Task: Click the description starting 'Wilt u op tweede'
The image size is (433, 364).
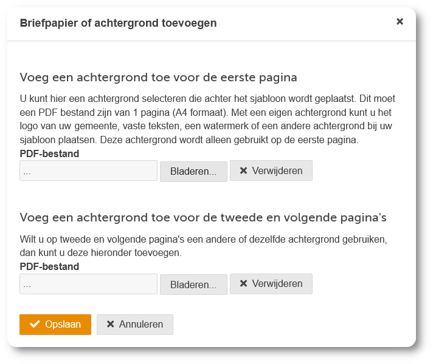Action: 203,245
